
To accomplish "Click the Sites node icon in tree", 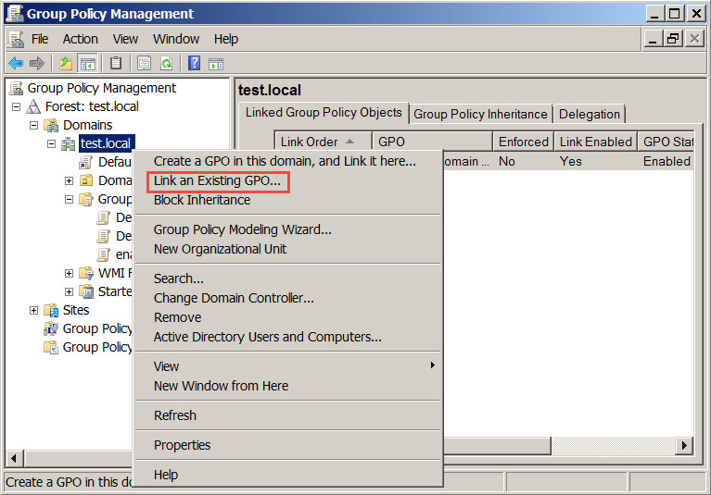I will pos(51,310).
